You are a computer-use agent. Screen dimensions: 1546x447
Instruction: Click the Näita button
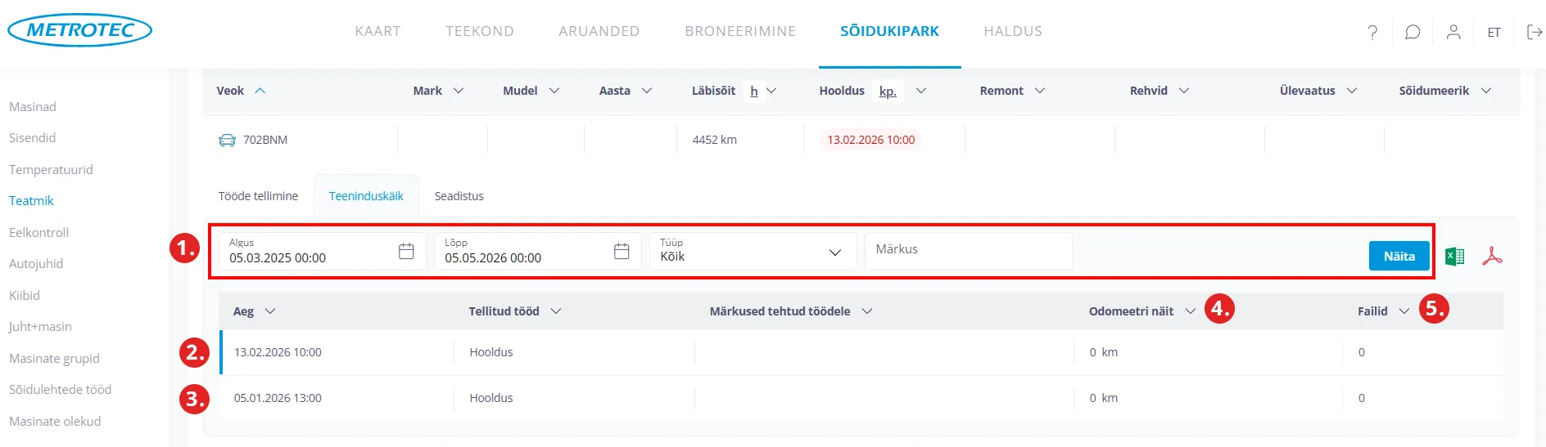(1399, 256)
